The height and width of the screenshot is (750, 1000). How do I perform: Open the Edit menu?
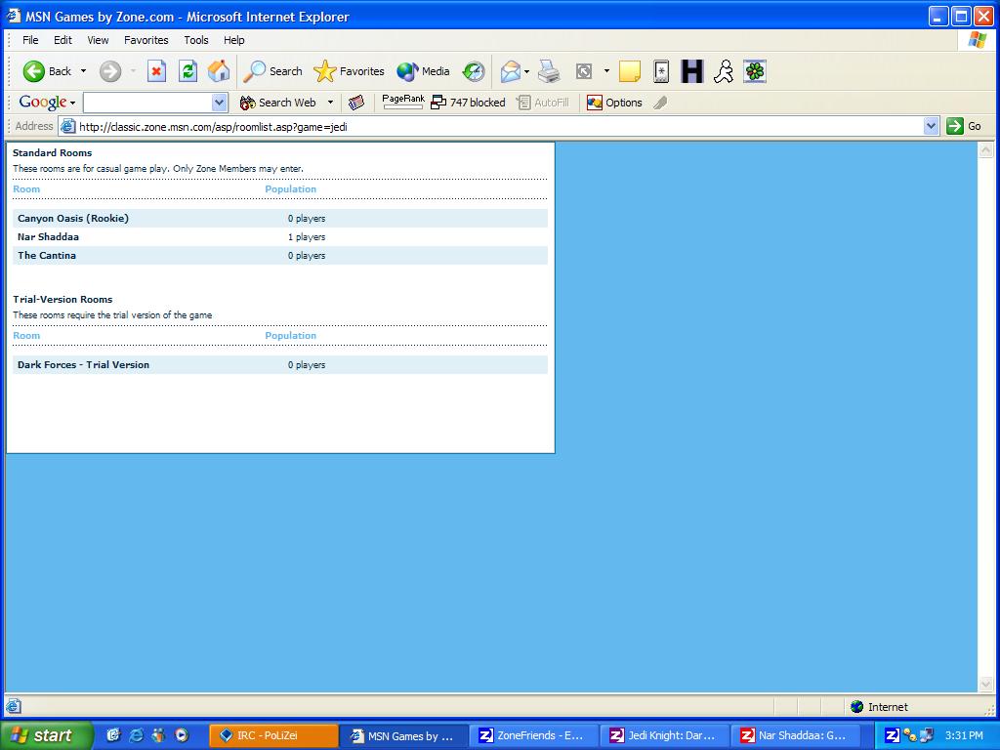(x=62, y=40)
